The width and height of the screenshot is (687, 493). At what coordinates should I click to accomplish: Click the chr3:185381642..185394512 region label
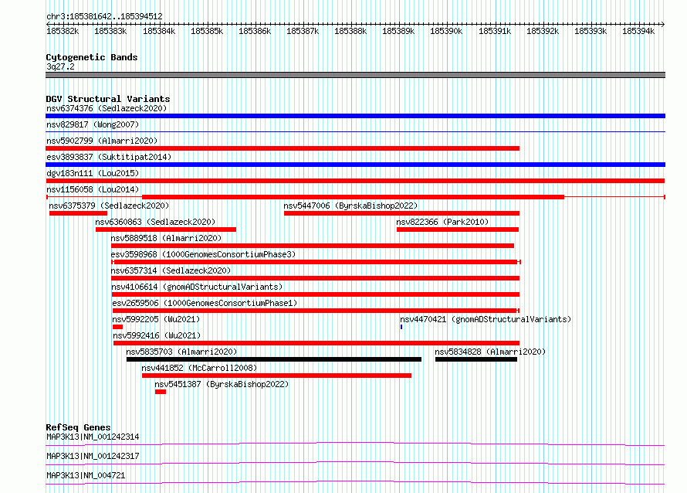pos(104,16)
